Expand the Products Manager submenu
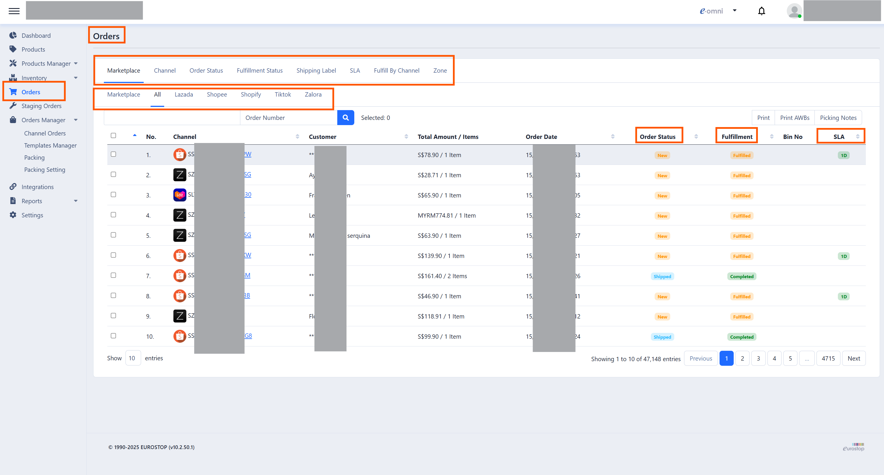This screenshot has height=475, width=884. point(76,63)
